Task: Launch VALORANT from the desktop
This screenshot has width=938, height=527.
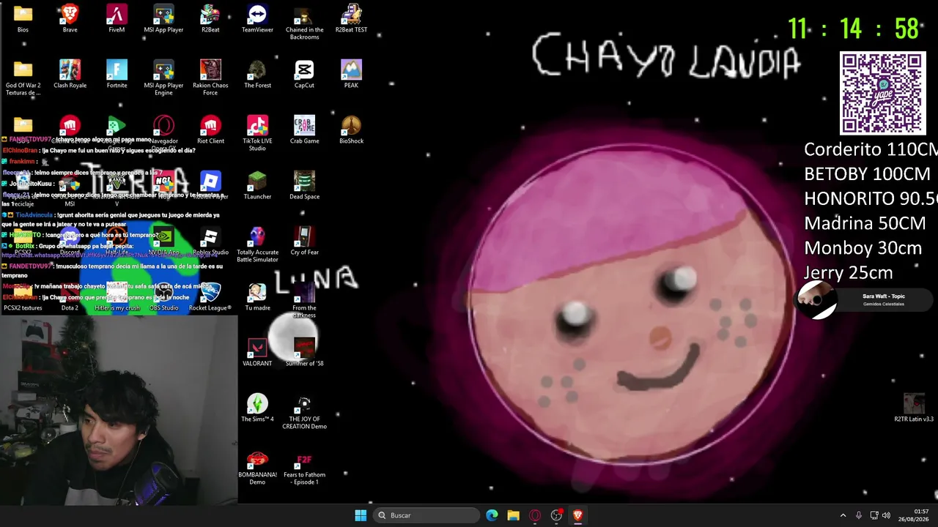Action: coord(257,352)
